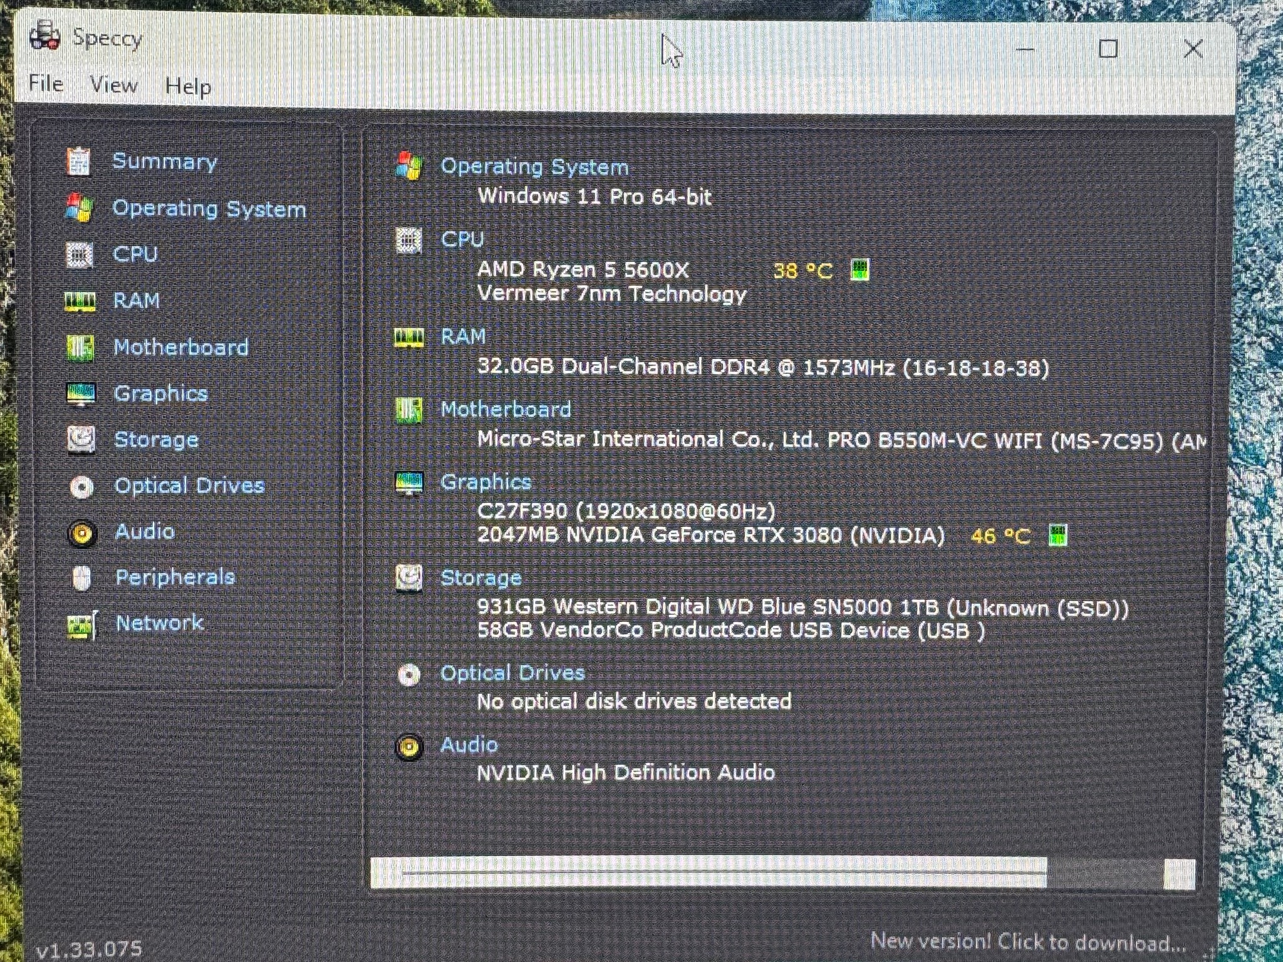Open the File menu
Image resolution: width=1283 pixels, height=962 pixels.
[46, 83]
